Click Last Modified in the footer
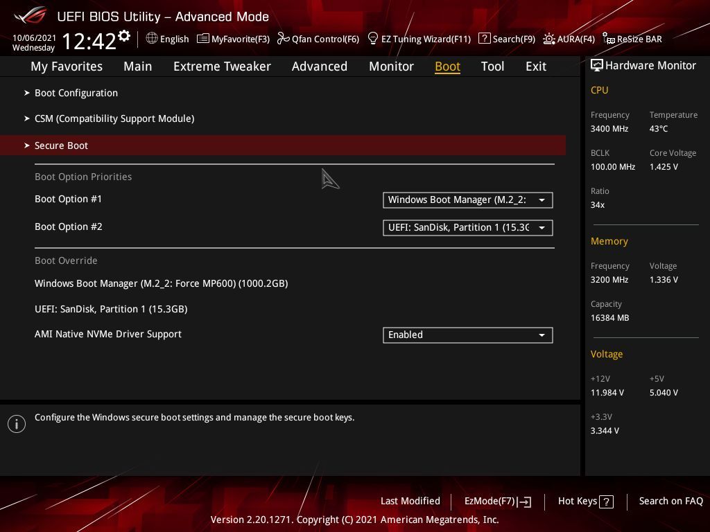Image resolution: width=710 pixels, height=532 pixels. click(410, 501)
